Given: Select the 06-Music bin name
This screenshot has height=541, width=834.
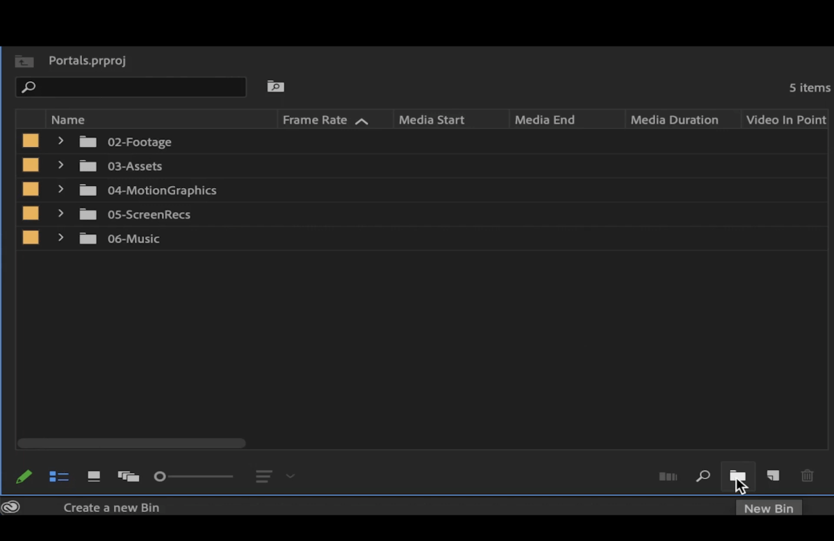Looking at the screenshot, I should point(133,239).
